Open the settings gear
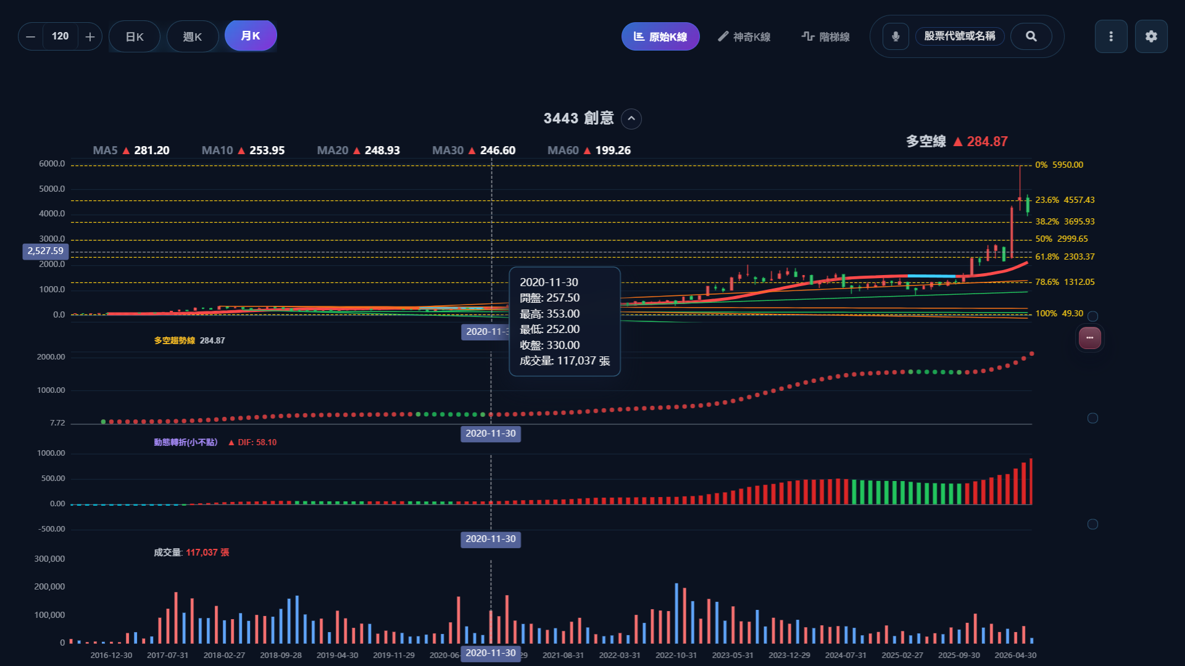Screen dimensions: 1185x666 tap(1151, 36)
